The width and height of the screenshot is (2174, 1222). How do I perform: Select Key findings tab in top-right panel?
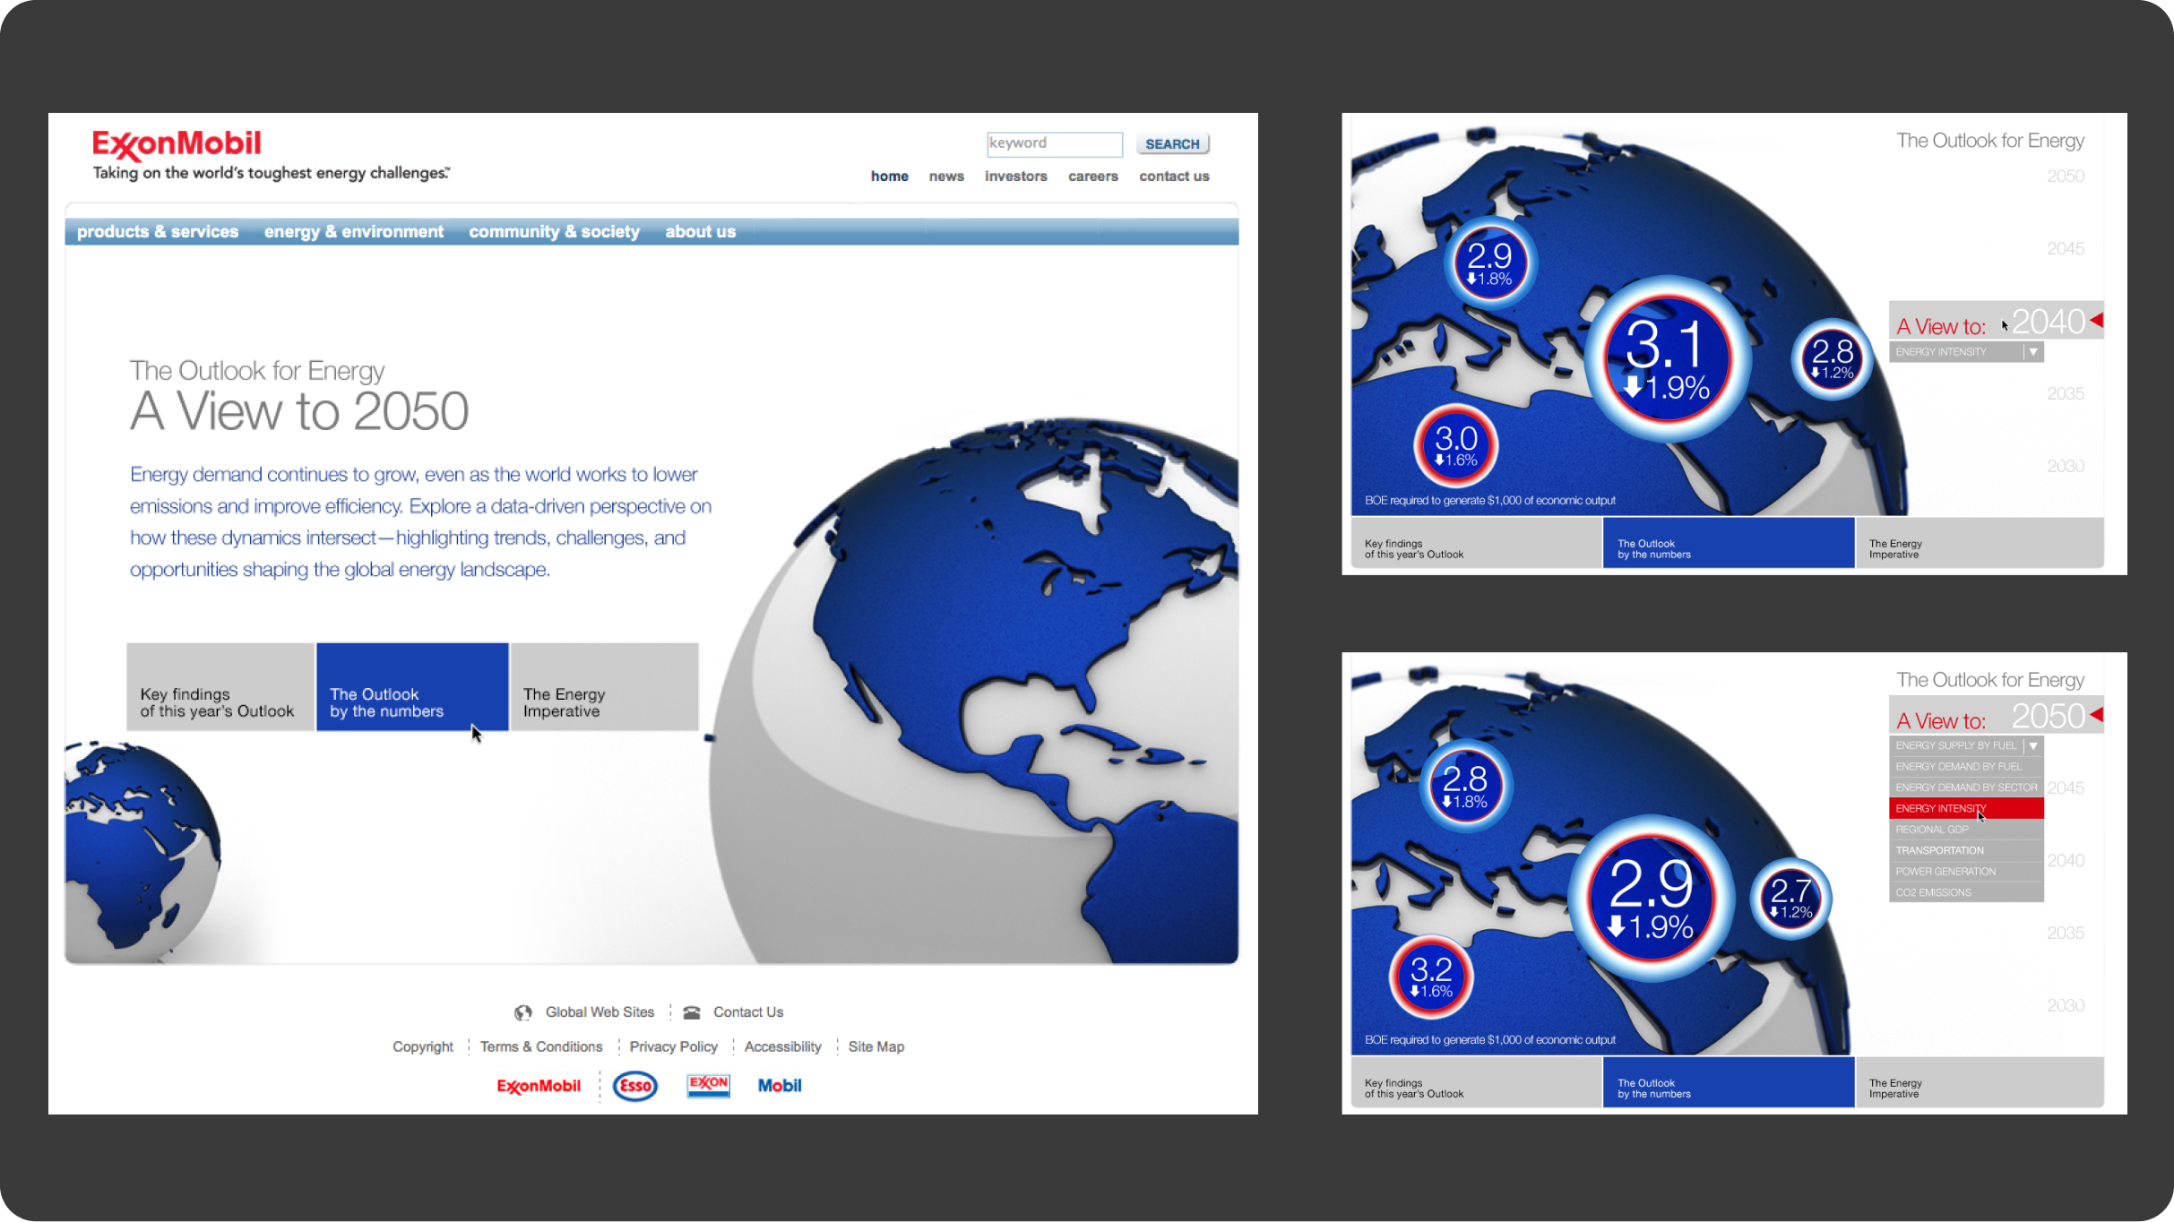click(x=1477, y=543)
